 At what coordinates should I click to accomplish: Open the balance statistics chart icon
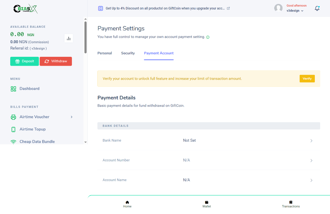(x=69, y=38)
